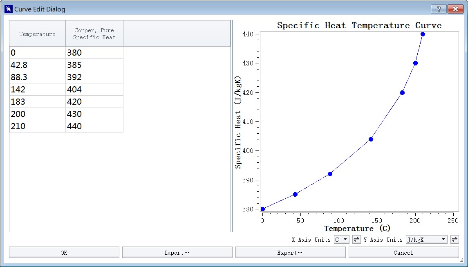Click the temperature cell showing 183
The image size is (468, 267).
coord(37,102)
